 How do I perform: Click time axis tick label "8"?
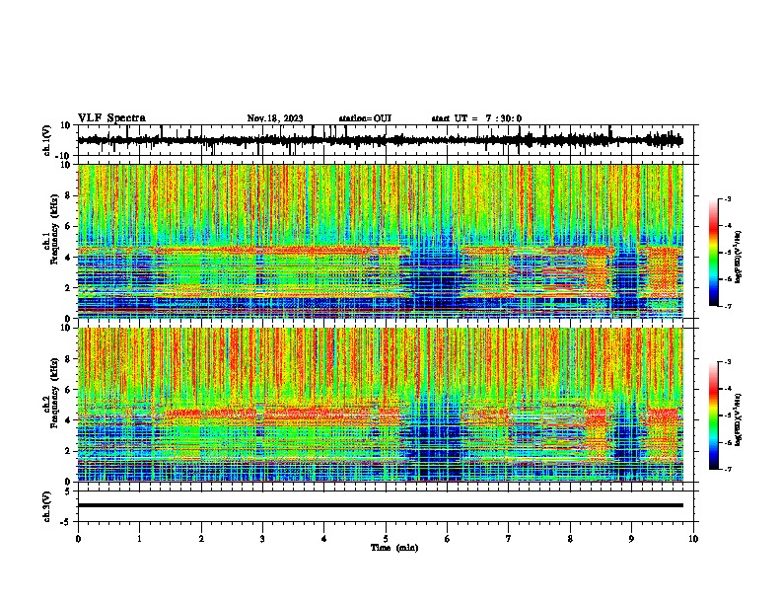click(x=570, y=539)
